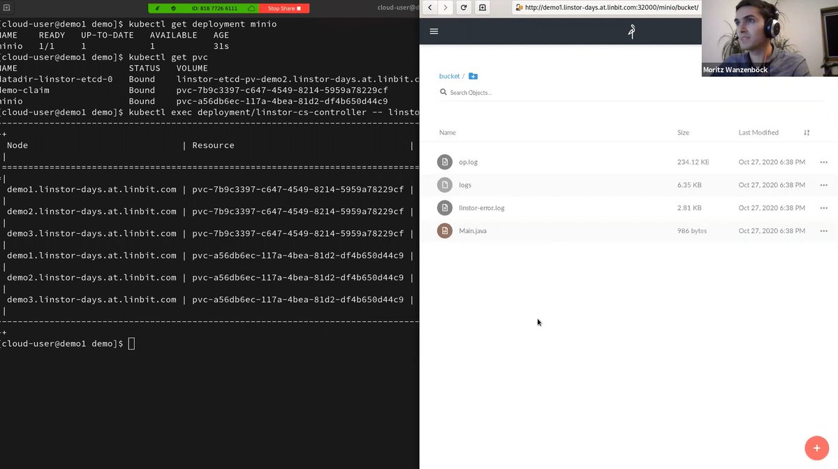Click the 234.12 KB size value
The width and height of the screenshot is (838, 469).
click(x=693, y=162)
